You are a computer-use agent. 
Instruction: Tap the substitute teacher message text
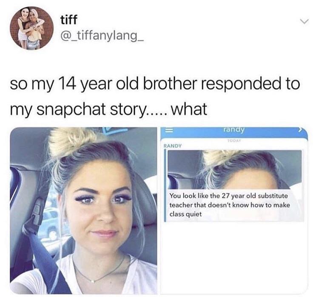tap(230, 205)
